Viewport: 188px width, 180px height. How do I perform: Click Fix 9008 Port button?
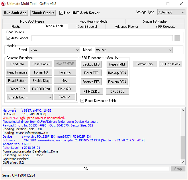(x=41, y=89)
